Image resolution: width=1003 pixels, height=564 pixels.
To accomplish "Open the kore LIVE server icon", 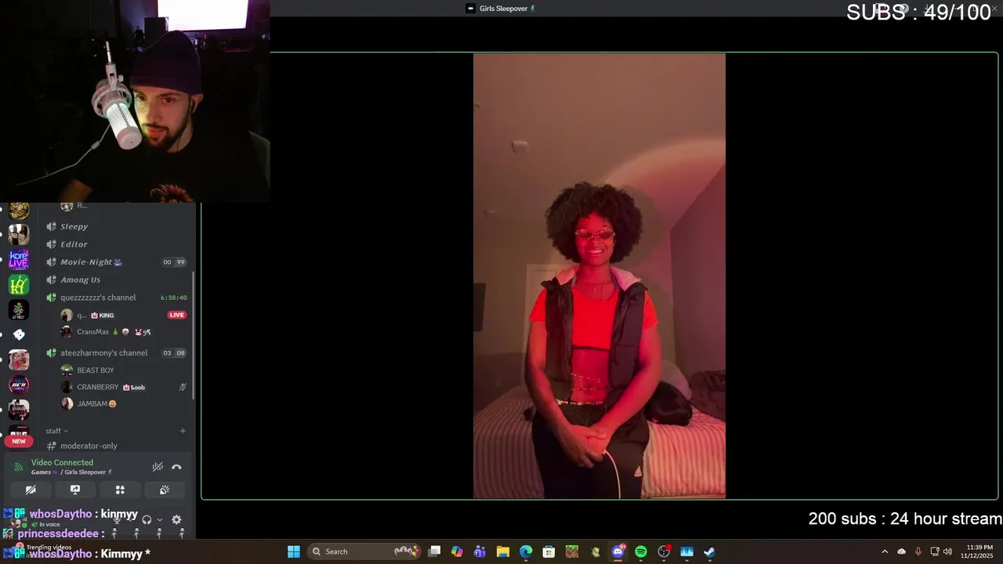I will coord(19,259).
